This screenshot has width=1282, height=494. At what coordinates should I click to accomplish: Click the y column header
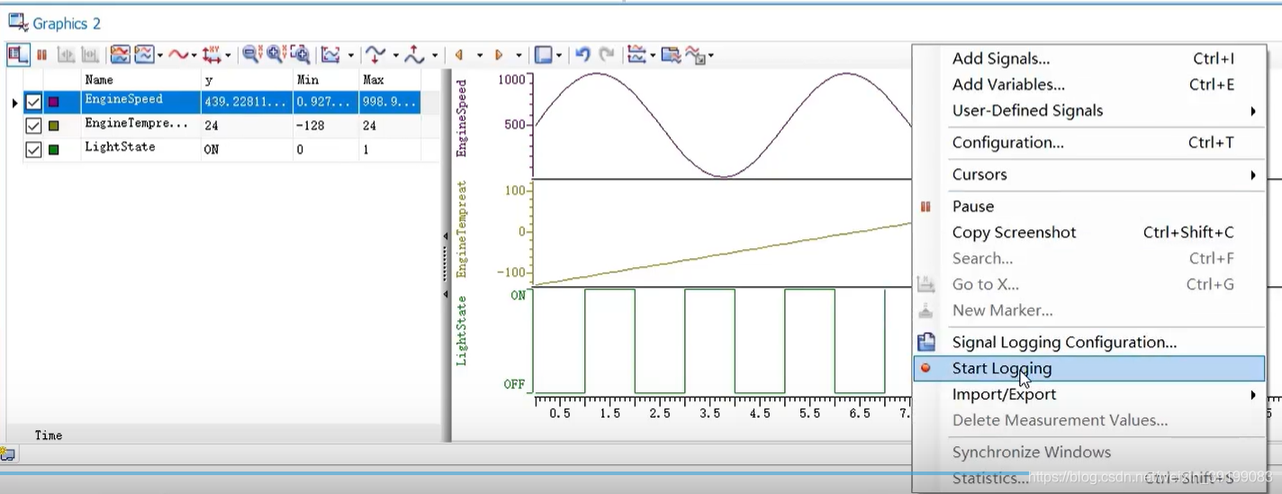tap(209, 80)
